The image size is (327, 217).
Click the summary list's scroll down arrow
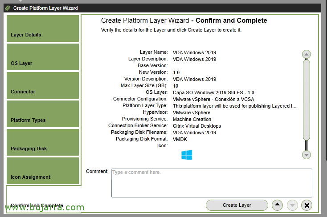coord(307,155)
